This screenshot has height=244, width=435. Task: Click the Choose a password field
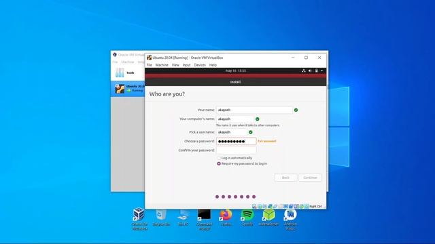[236, 142]
